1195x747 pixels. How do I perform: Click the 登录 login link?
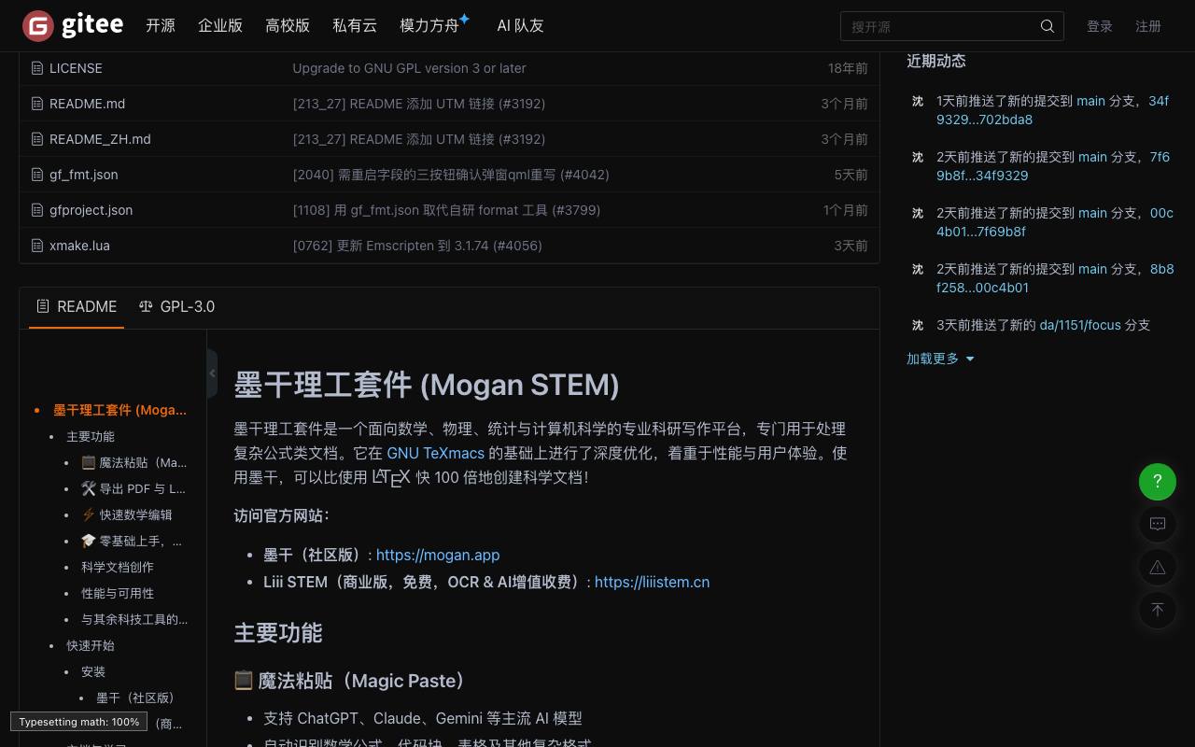click(1100, 26)
